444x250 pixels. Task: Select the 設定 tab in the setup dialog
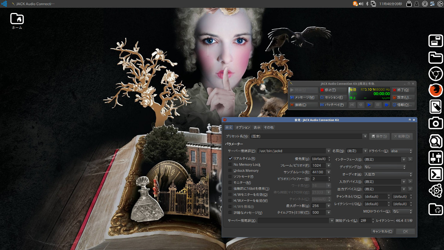(x=229, y=127)
